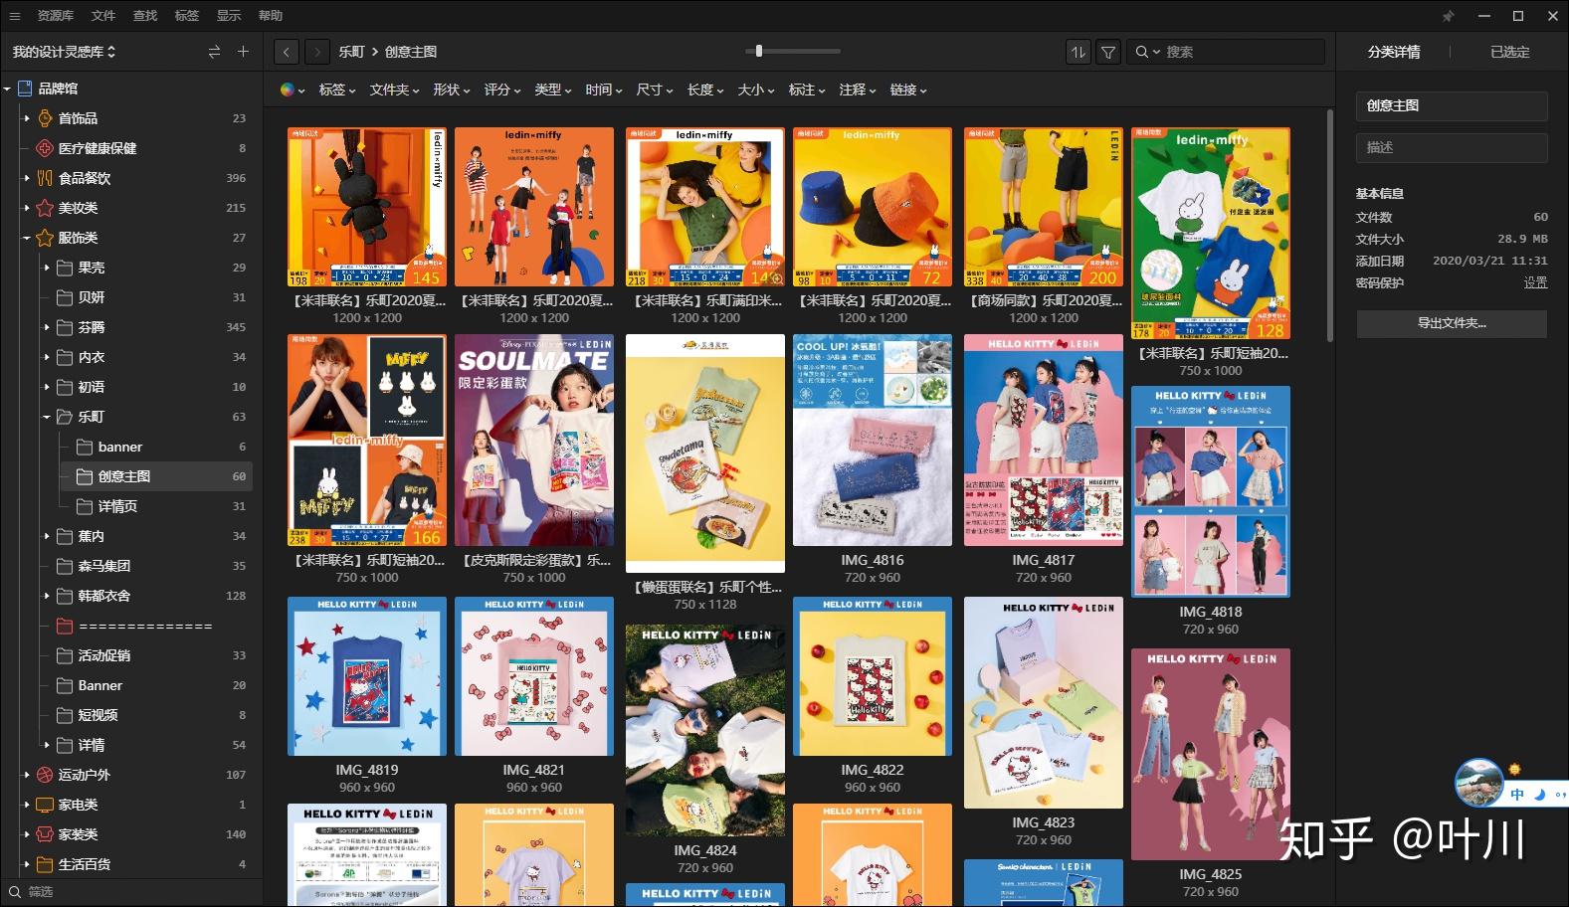Open the 查找 menu

click(145, 16)
